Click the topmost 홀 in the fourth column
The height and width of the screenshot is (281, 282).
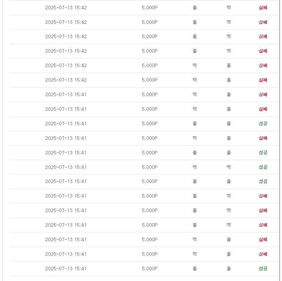click(229, 65)
